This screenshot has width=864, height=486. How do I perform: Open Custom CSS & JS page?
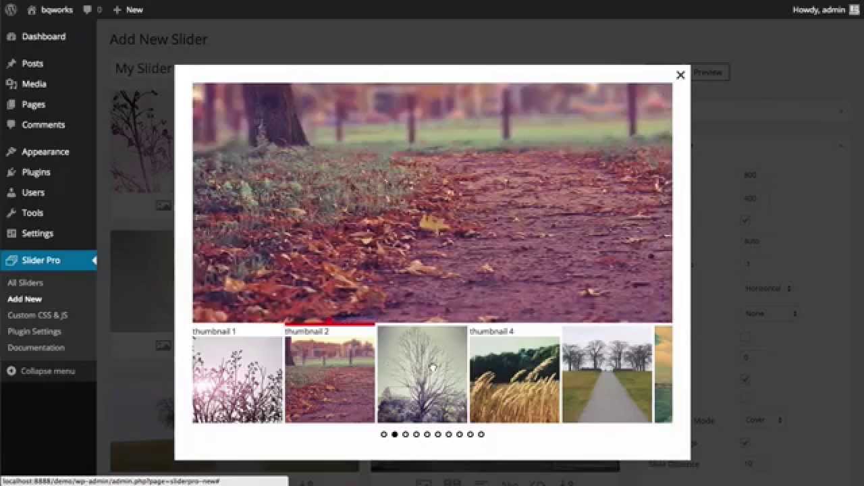coord(37,315)
